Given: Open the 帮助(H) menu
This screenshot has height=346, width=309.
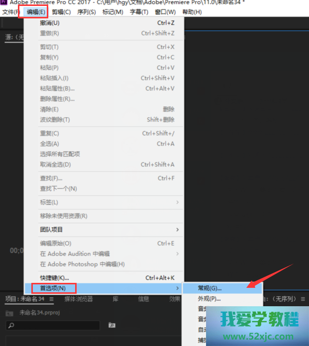Looking at the screenshot, I should coord(192,12).
